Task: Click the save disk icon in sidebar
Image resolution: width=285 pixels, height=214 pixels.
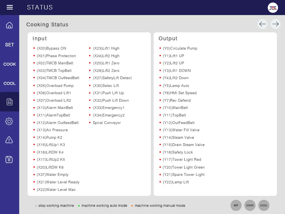Action: point(9,159)
